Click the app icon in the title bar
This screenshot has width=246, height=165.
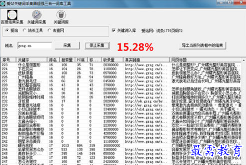[x=3, y=3]
